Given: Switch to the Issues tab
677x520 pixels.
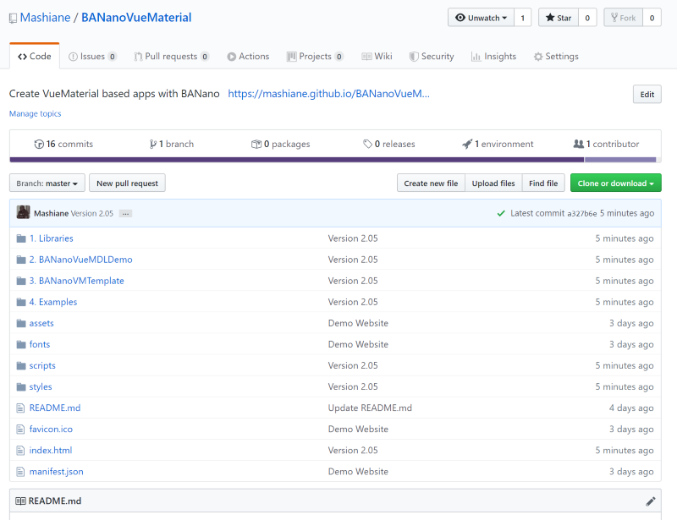Looking at the screenshot, I should pos(91,57).
